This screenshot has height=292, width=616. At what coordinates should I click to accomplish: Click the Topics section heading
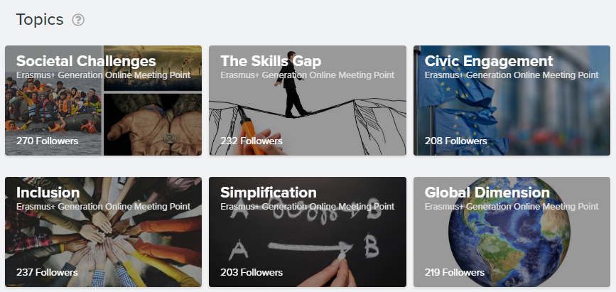tap(40, 20)
